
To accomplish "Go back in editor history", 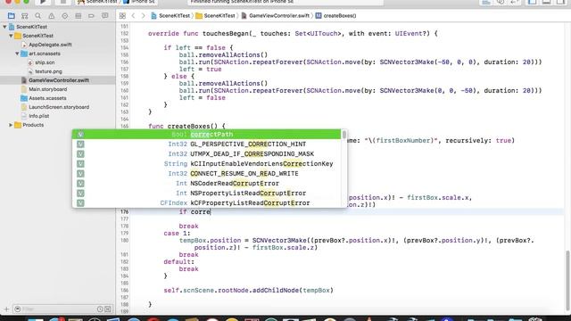I will click(x=133, y=16).
